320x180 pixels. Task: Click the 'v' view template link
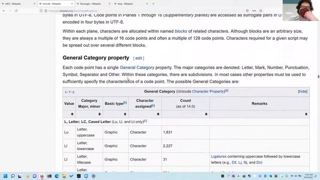[x=66, y=92]
